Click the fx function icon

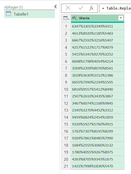91,8
